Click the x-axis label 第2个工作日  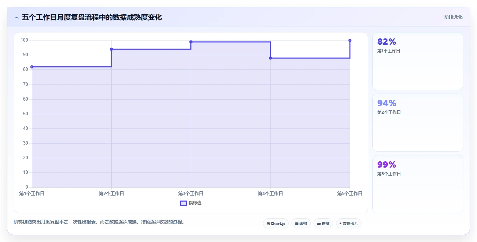tap(111, 193)
